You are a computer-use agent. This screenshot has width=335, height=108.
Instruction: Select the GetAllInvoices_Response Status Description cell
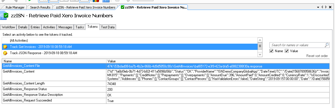[54, 95]
